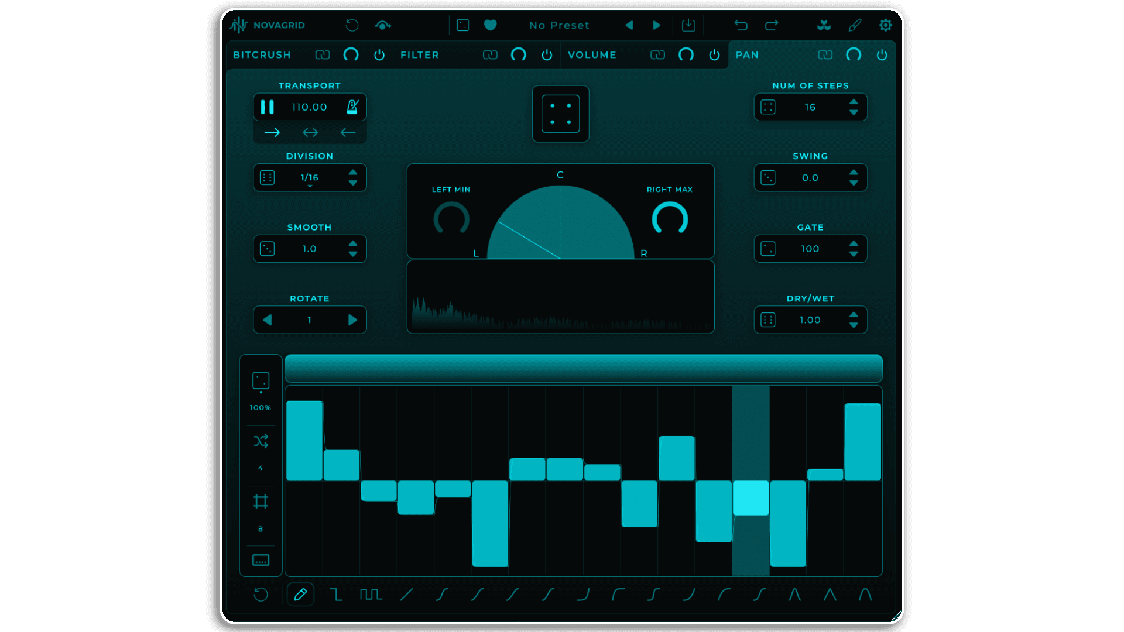The height and width of the screenshot is (632, 1124).
Task: Toggle PAN link icon
Action: tap(825, 54)
